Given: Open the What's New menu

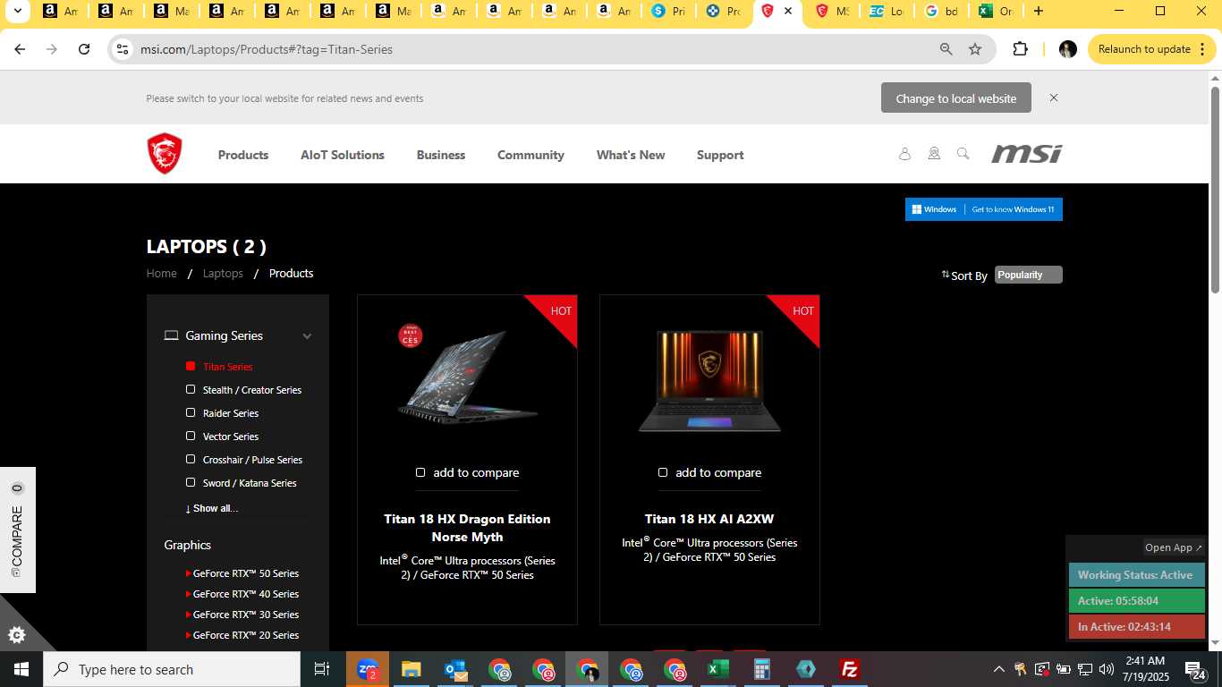Looking at the screenshot, I should point(631,155).
